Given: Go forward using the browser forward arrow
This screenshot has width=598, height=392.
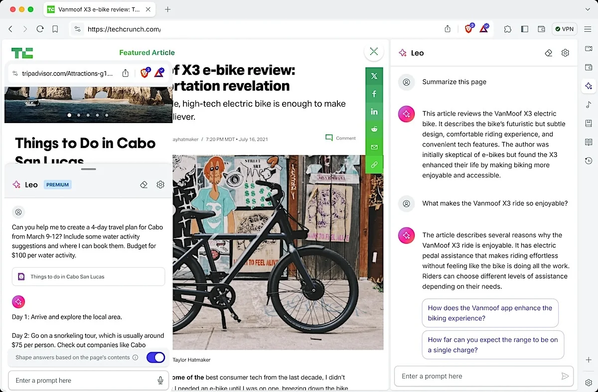Looking at the screenshot, I should 25,29.
